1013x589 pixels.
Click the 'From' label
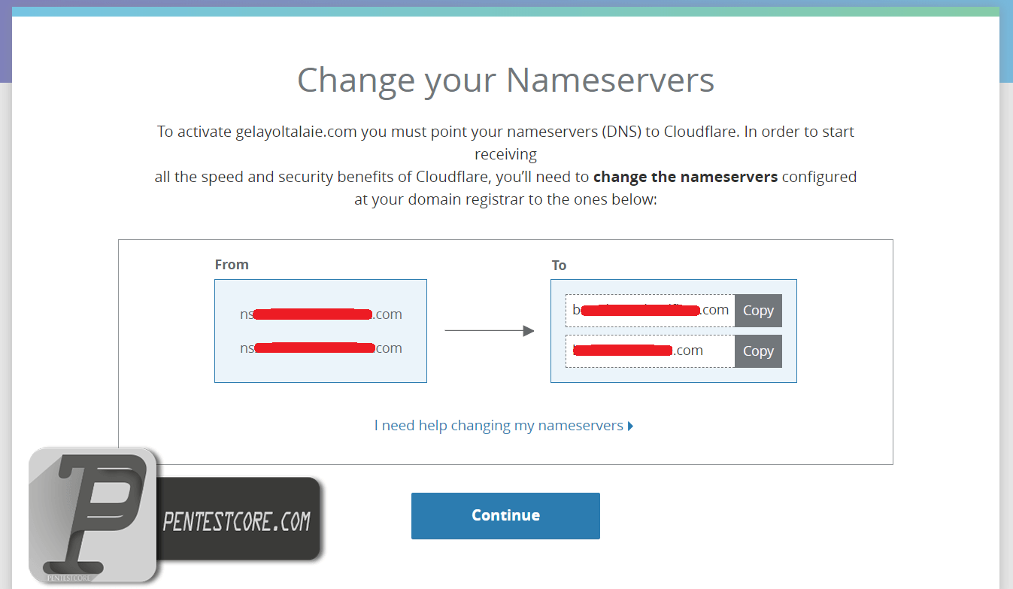coord(232,265)
